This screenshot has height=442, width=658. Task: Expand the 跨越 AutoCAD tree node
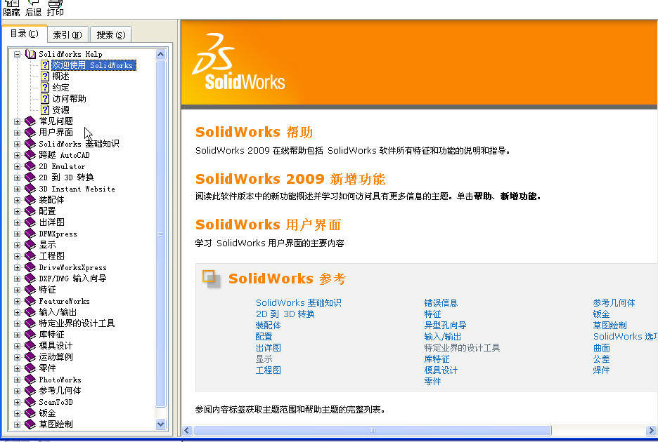17,155
